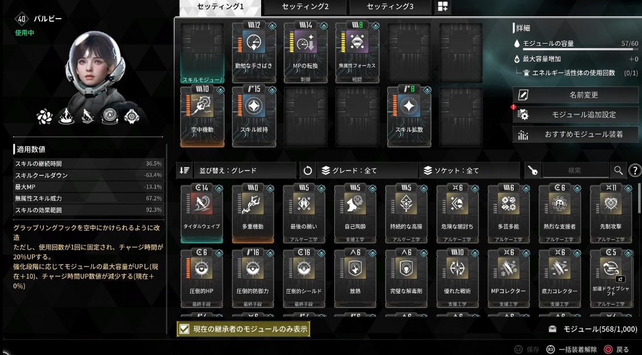Select the タイダルウェイブ module card

point(202,213)
